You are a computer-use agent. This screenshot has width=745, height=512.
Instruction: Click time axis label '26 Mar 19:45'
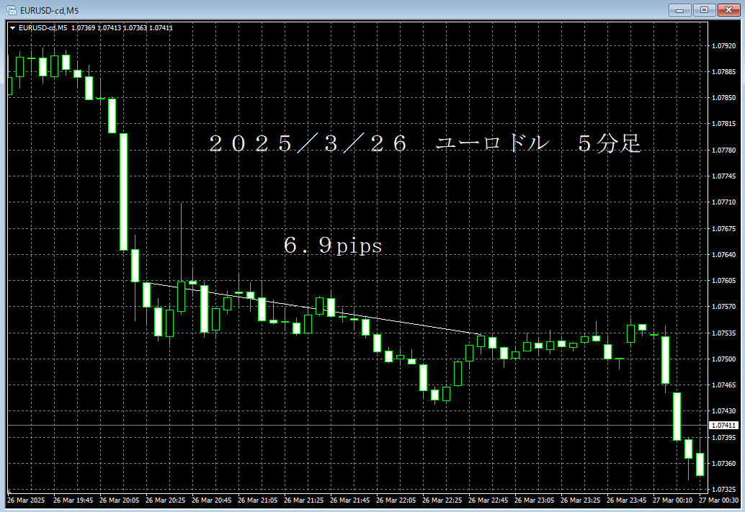point(73,500)
